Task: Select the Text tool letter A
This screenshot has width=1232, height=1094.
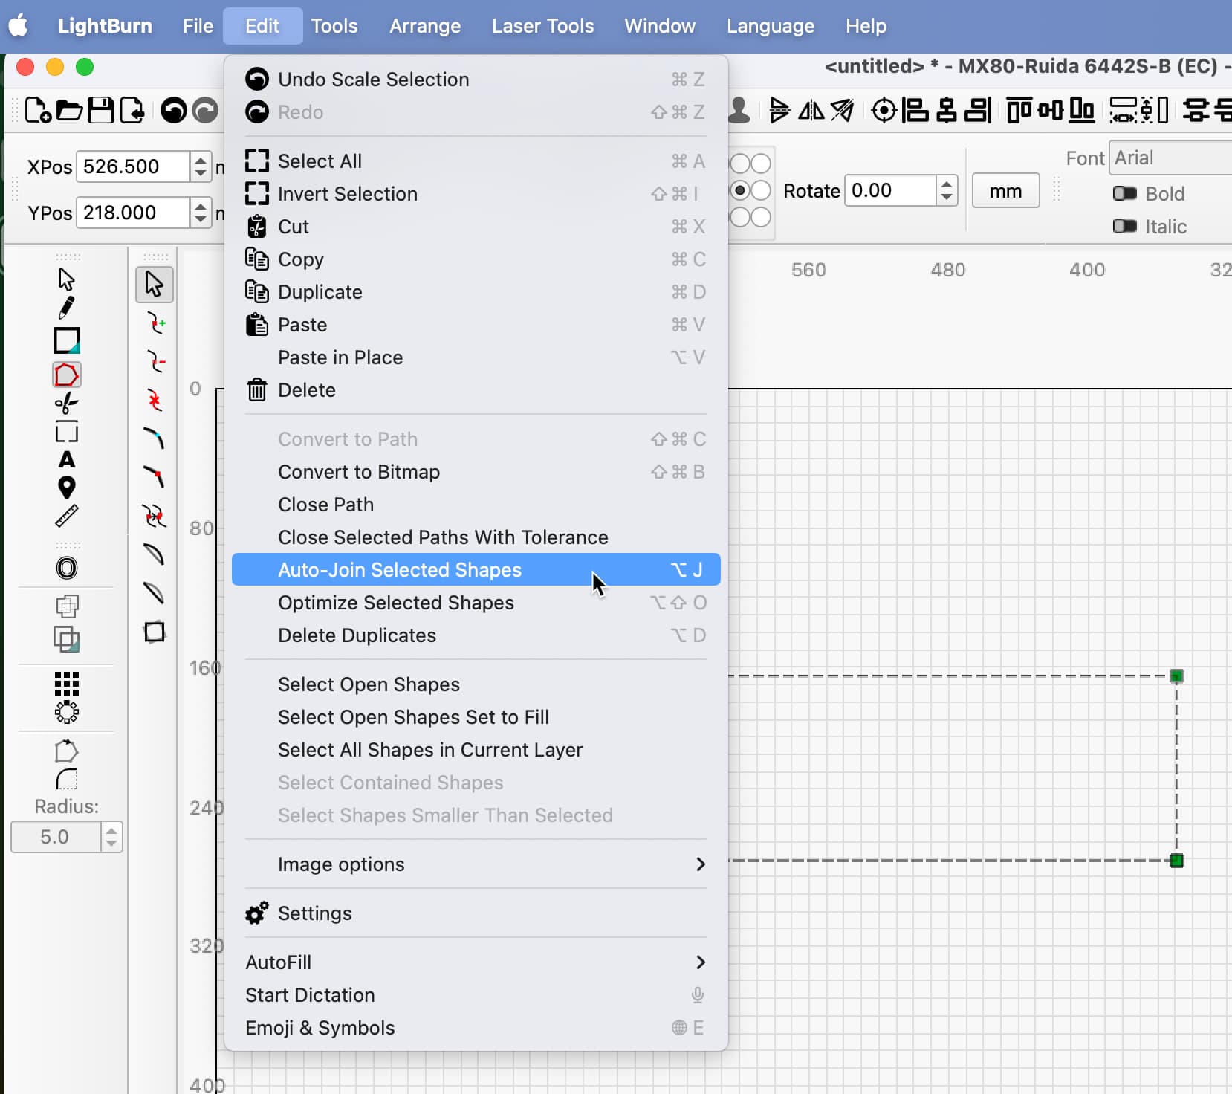Action: pos(67,459)
